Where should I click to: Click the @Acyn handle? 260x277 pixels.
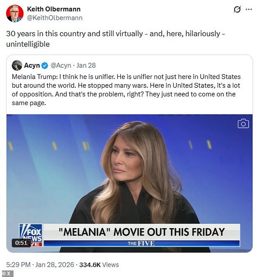61,66
